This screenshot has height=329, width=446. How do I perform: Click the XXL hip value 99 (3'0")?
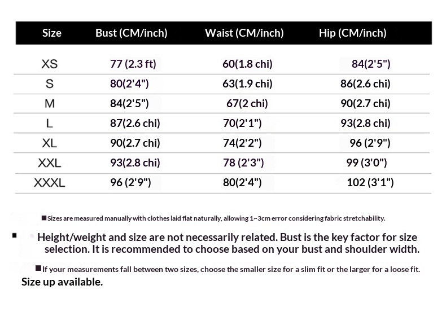(x=366, y=163)
